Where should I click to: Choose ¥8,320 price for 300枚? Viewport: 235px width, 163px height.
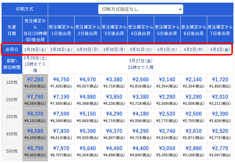(x=35, y=114)
